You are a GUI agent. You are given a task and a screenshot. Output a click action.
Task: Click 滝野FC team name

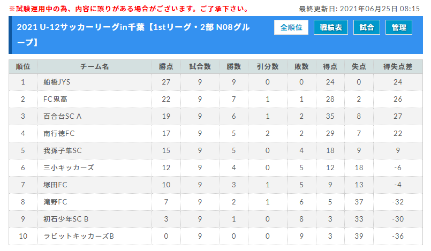click(x=55, y=202)
